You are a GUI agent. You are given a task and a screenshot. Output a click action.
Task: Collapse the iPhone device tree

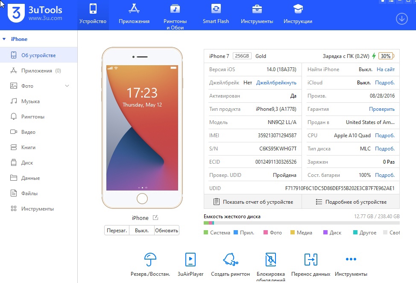(x=4, y=39)
